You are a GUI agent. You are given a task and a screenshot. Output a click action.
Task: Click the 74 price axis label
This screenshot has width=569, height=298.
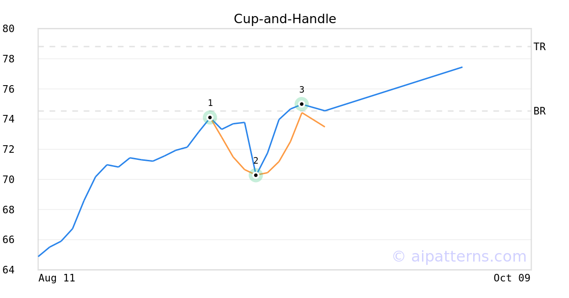point(9,119)
